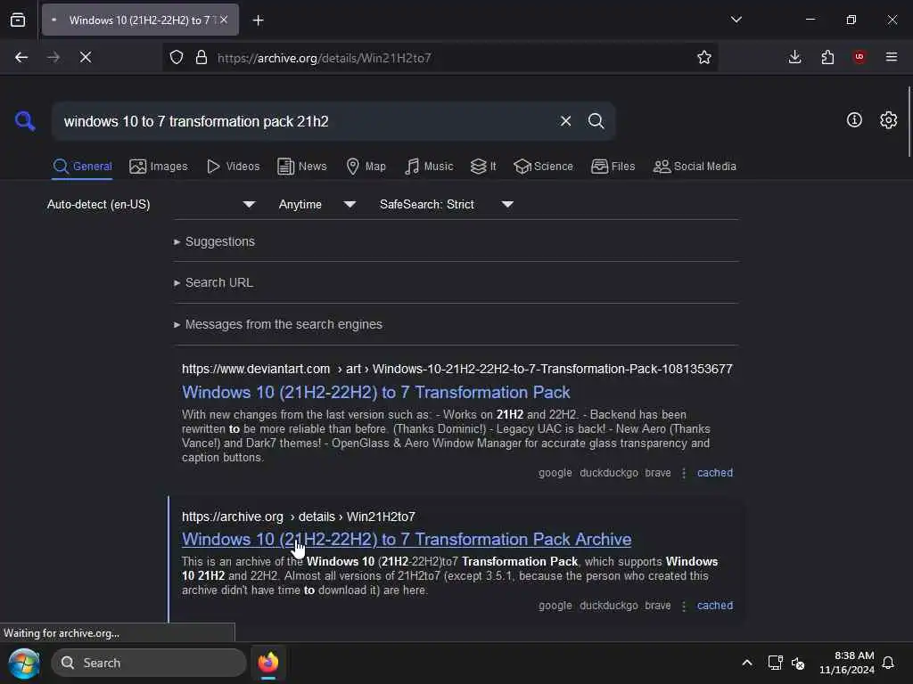Switch to the It category
The image size is (913, 684).
pos(483,167)
